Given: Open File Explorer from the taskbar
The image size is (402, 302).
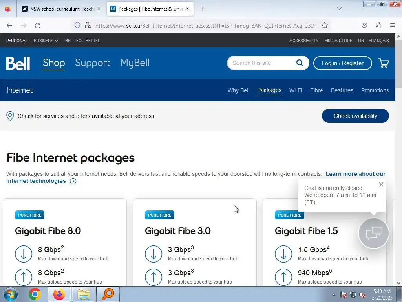Looking at the screenshot, I should pos(84,294).
